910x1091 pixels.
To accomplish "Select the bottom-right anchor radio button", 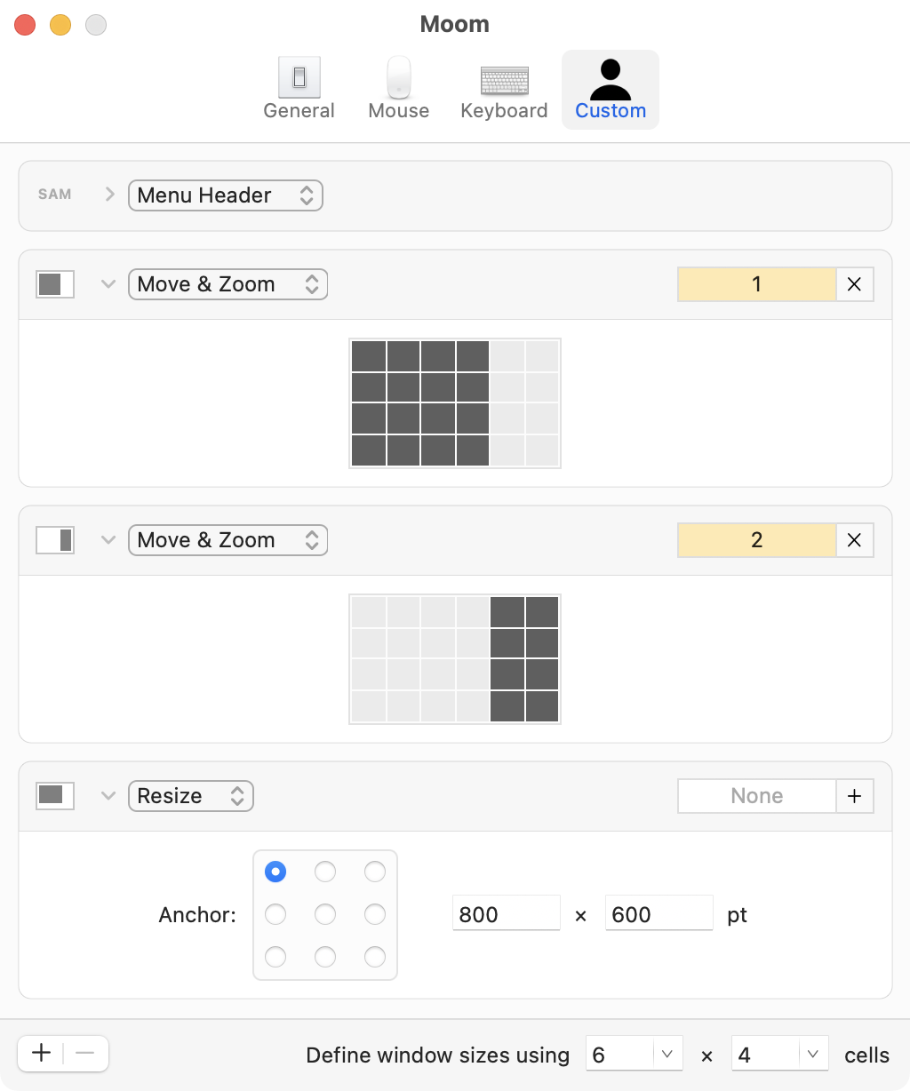I will click(375, 957).
